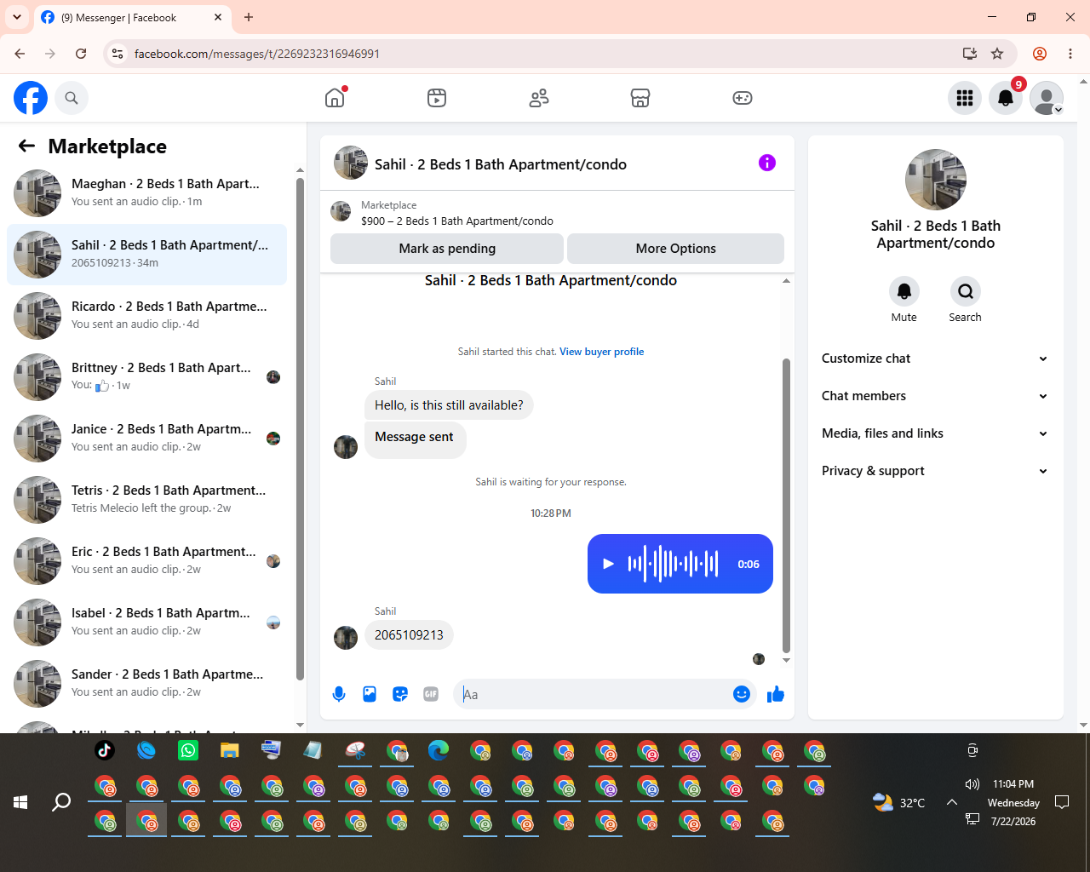
Task: Bookmark this page with the star icon
Action: coord(997,54)
